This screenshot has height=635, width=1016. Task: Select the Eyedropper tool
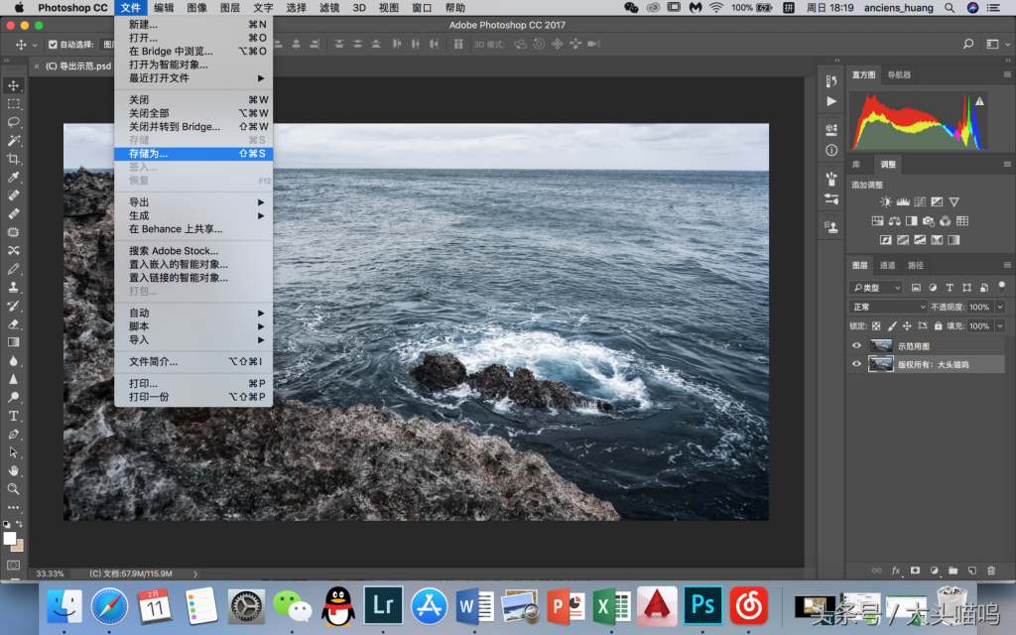coord(13,177)
